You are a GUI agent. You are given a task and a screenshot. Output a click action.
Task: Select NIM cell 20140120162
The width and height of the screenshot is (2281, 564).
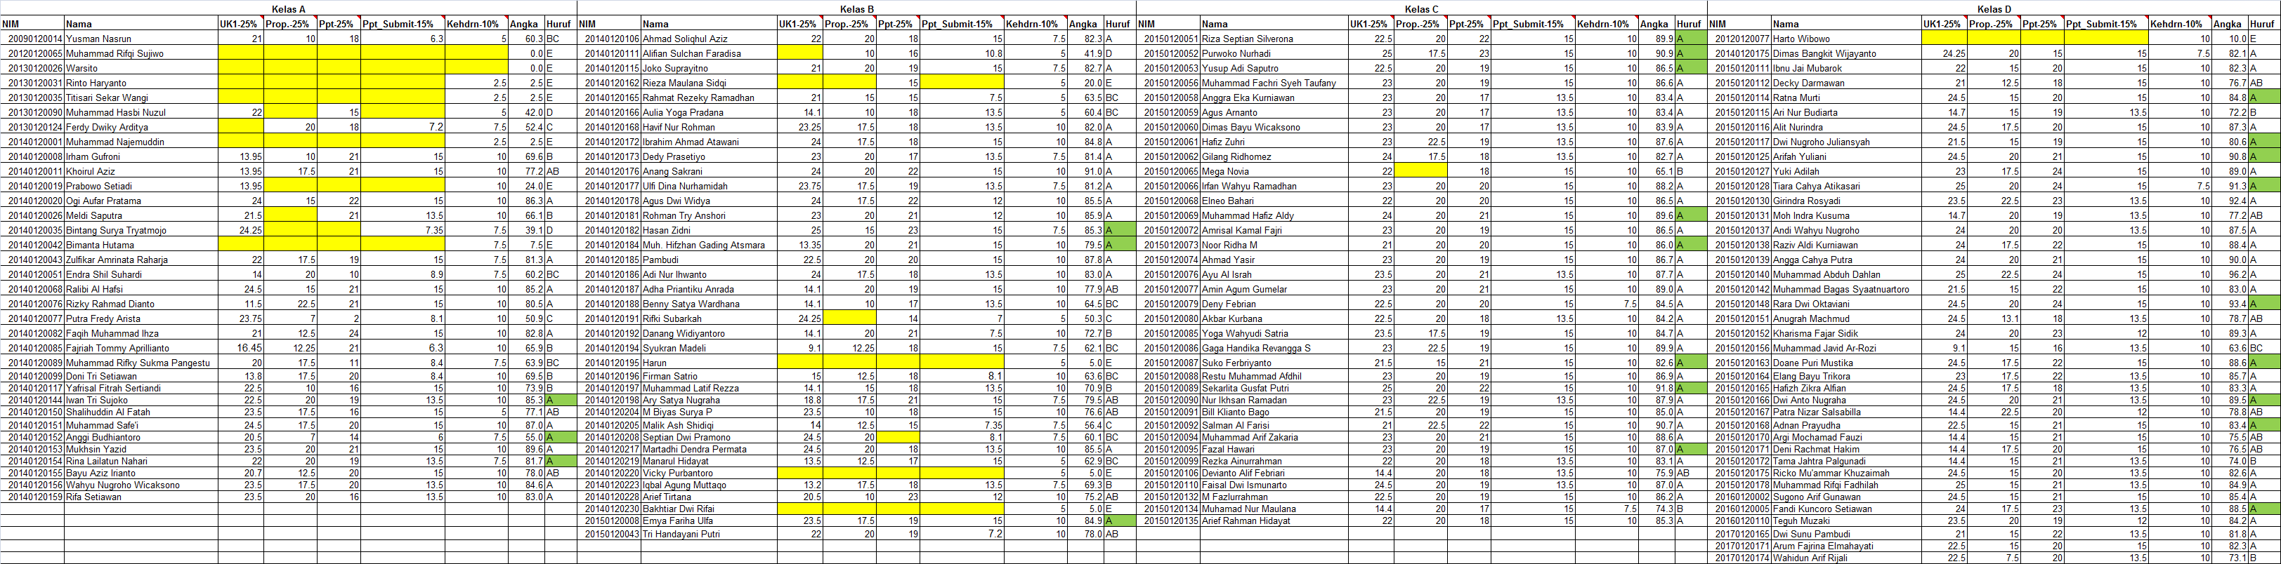click(609, 83)
